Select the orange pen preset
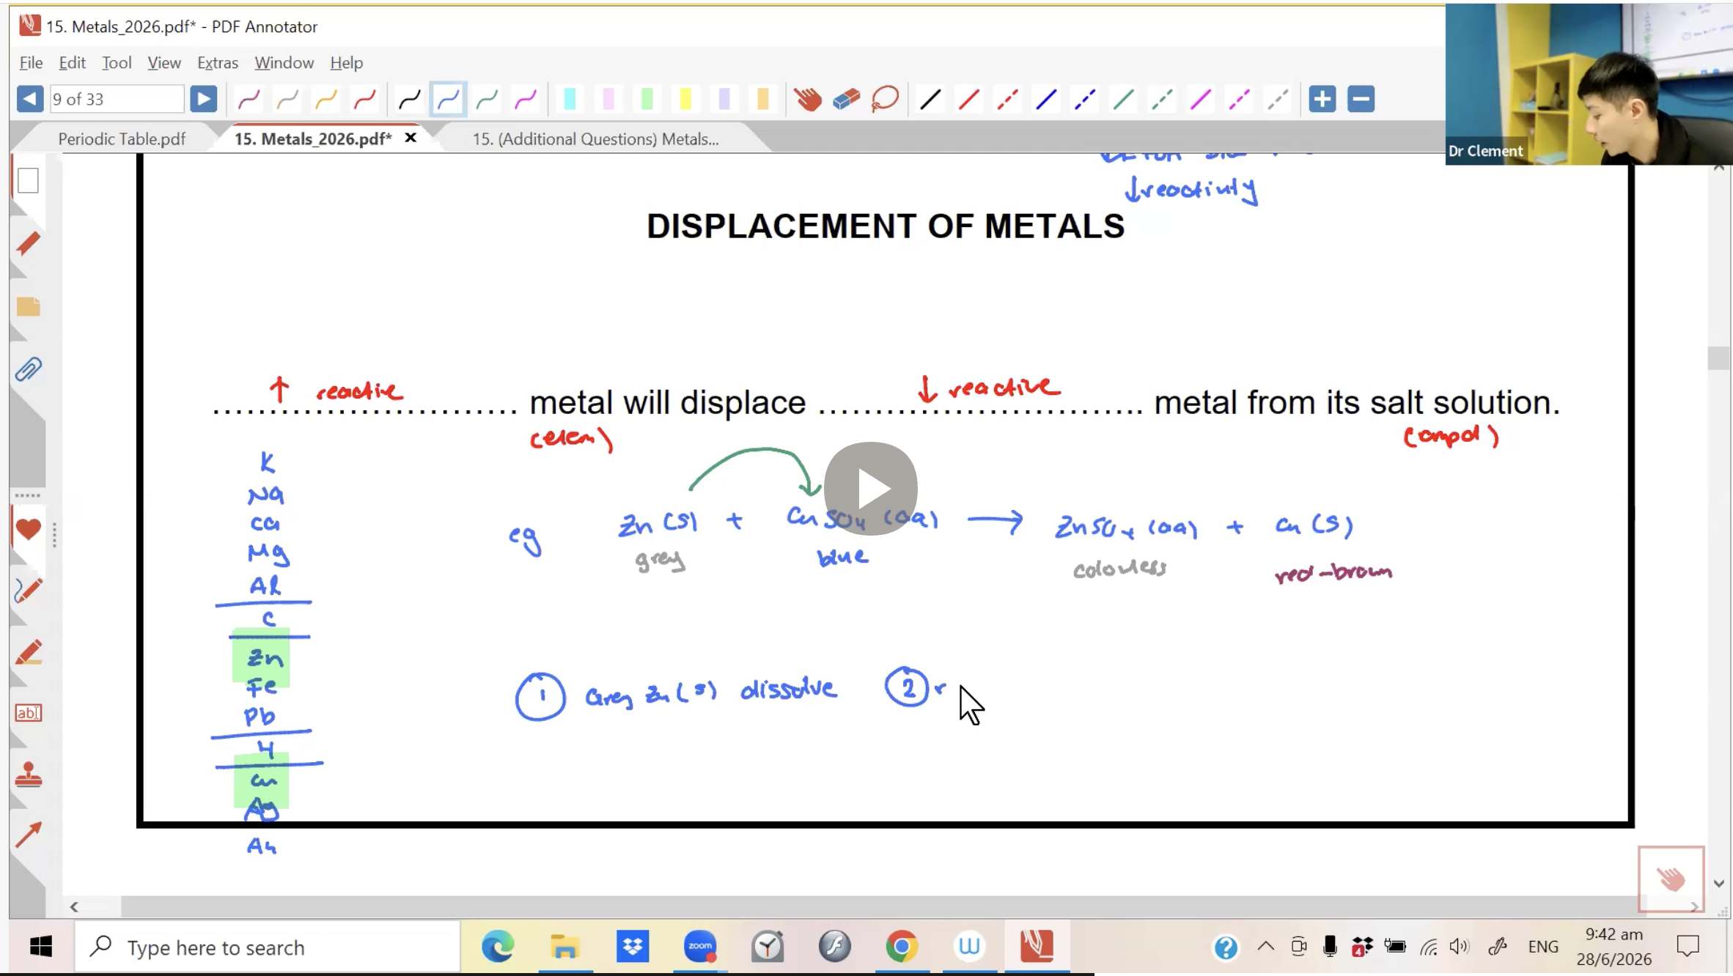 click(326, 99)
